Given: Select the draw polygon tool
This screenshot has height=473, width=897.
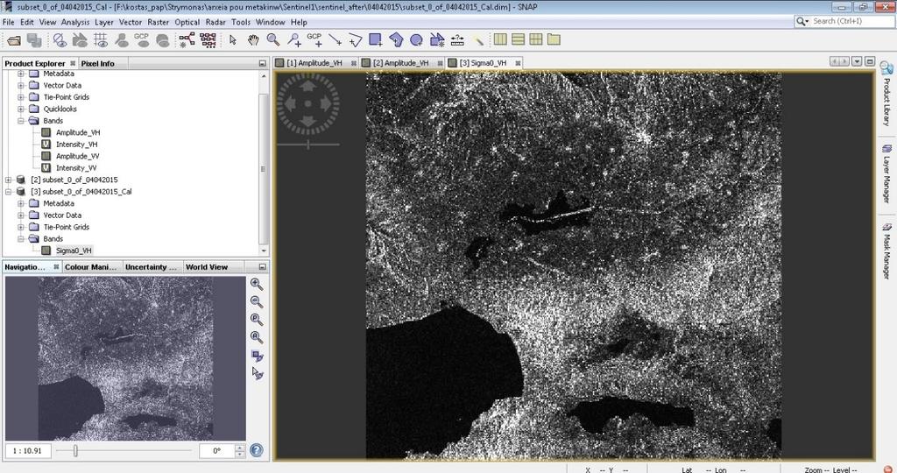Looking at the screenshot, I should [396, 39].
